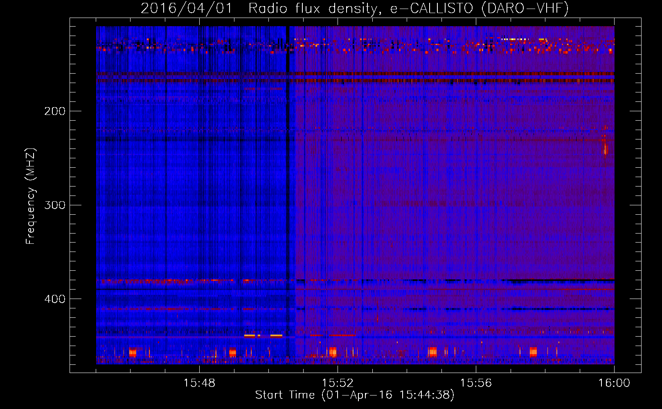
Task: Click the plot title '2016/04/01 Radio flux density, e-CALLISTO (DARO-VHF)'
Action: click(x=355, y=9)
